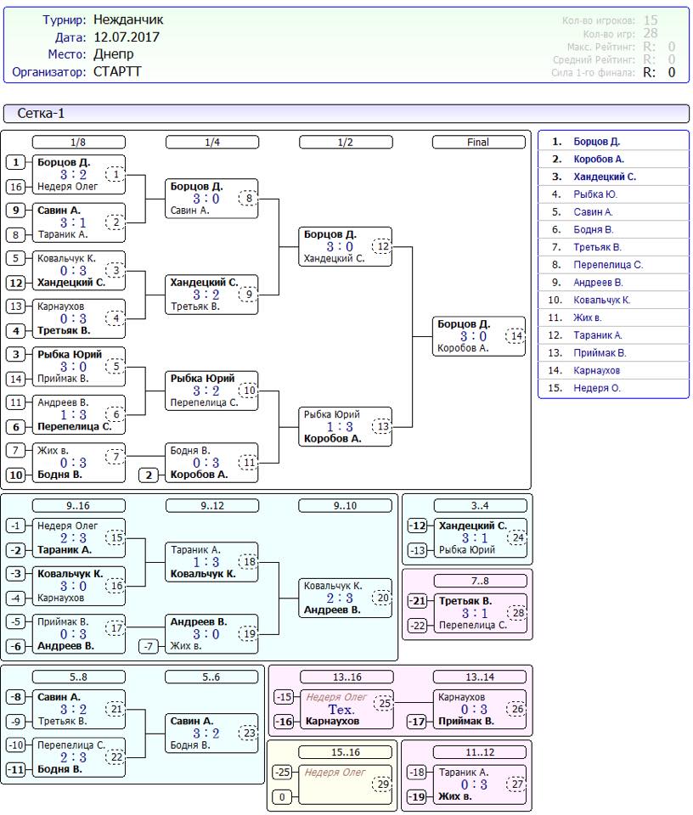Select the 3..4 placement header

[x=478, y=506]
